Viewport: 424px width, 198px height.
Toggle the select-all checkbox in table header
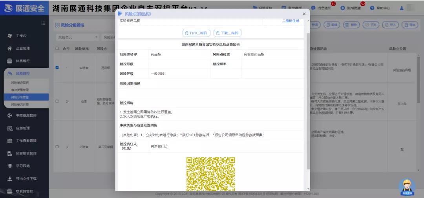point(57,49)
